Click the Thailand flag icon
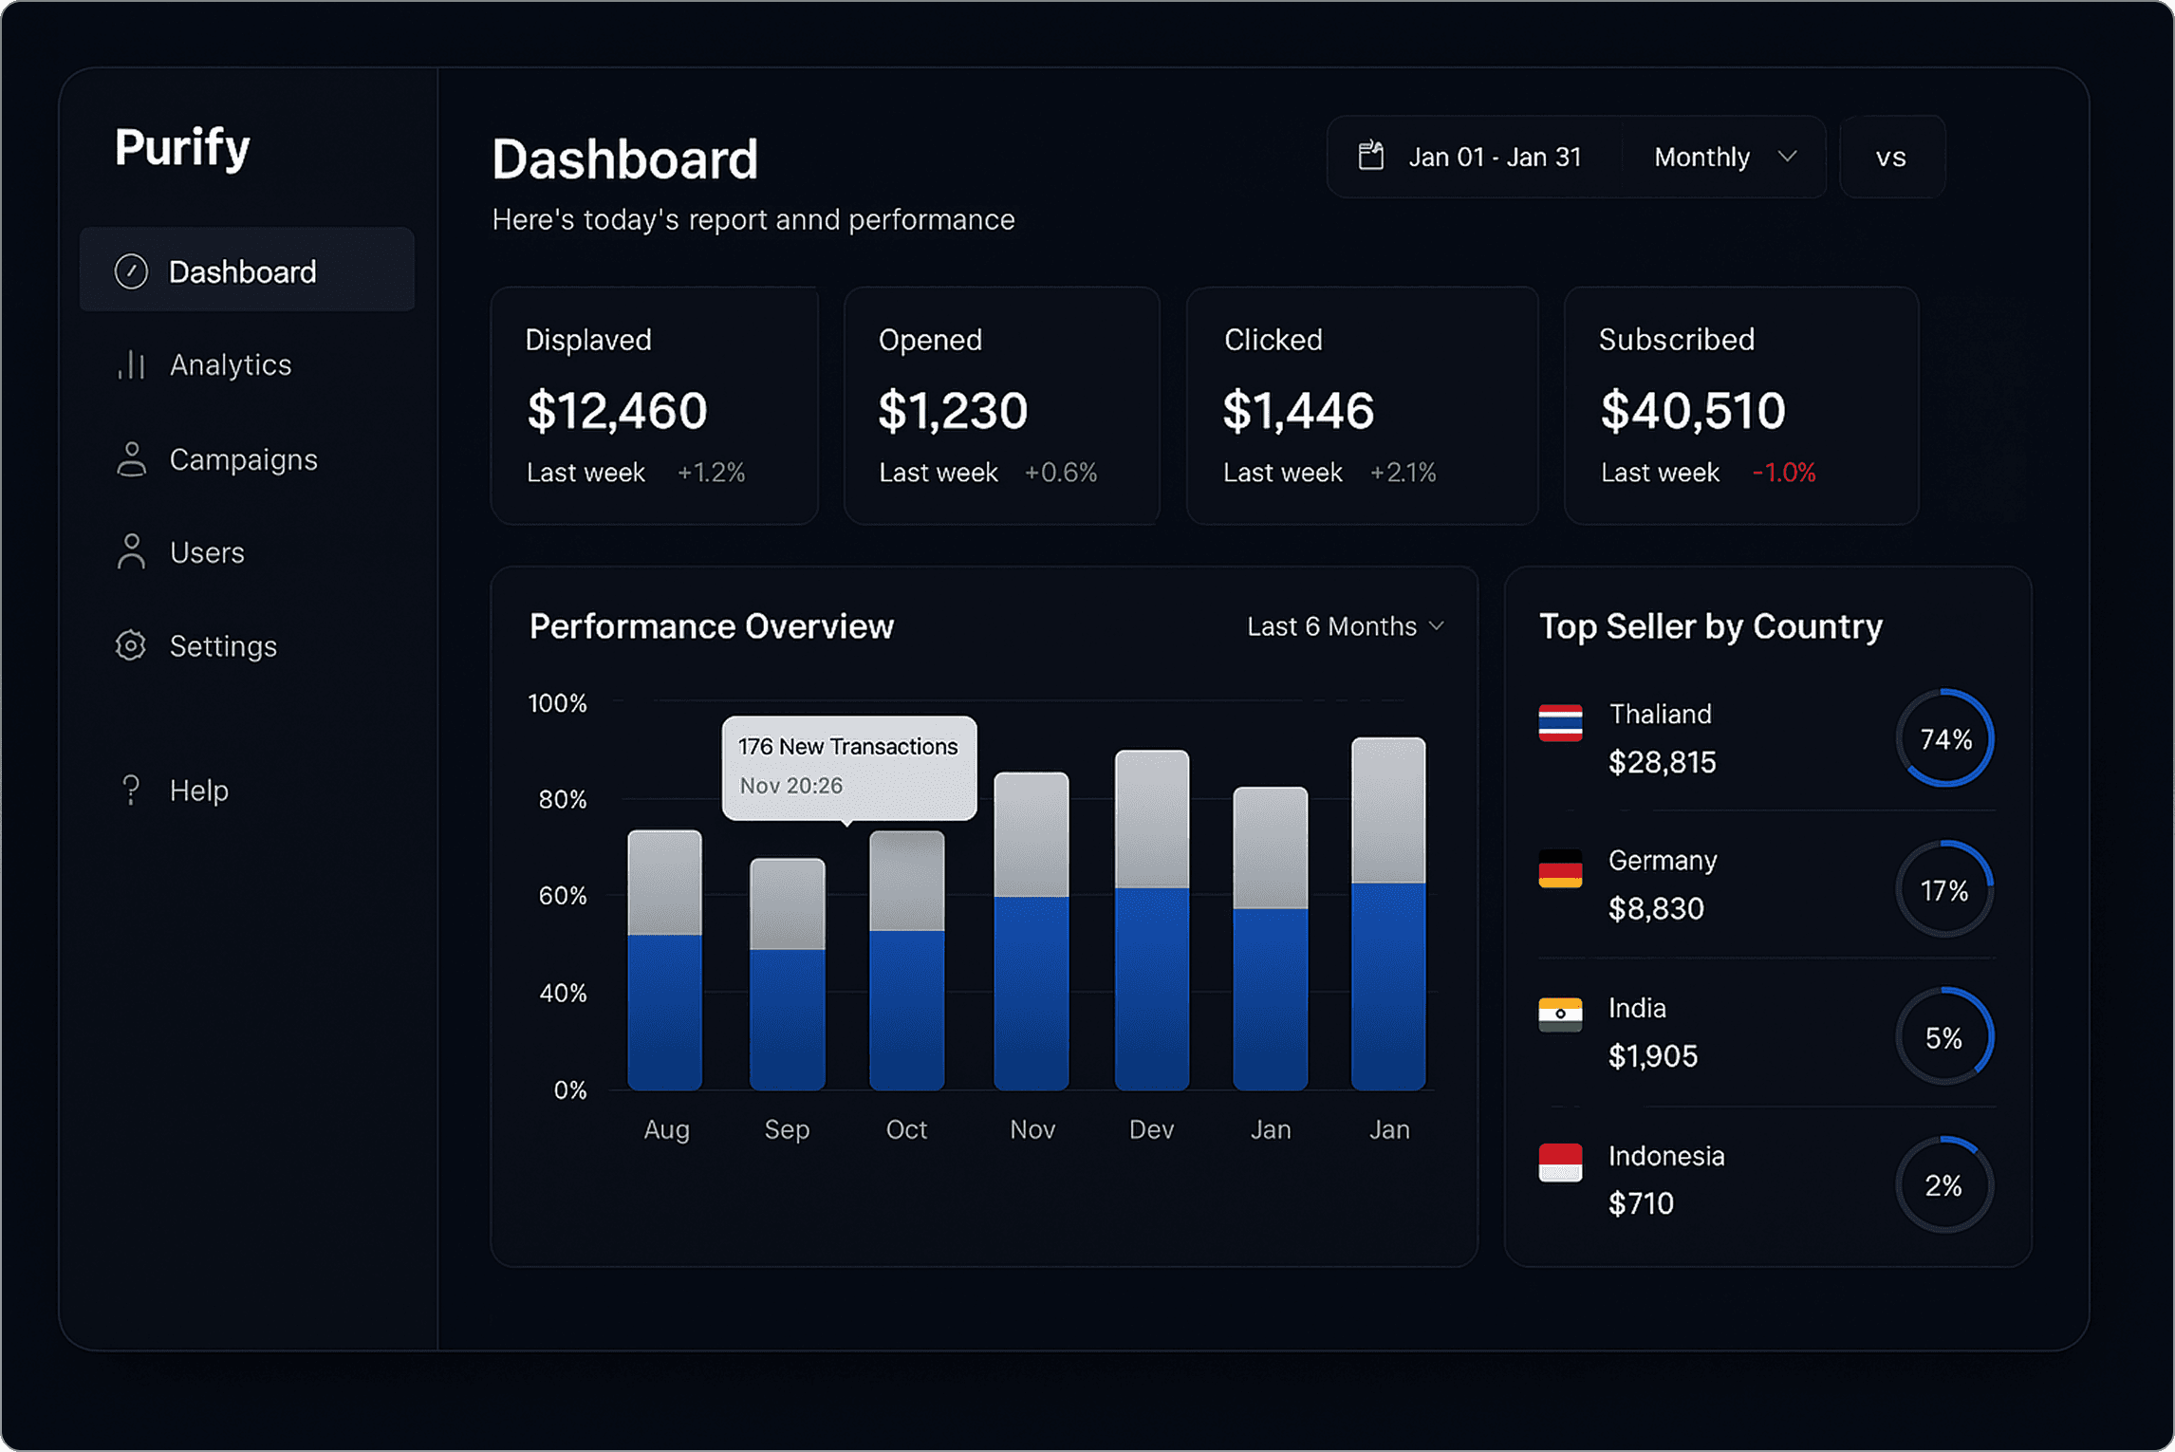Screen dimensions: 2175x1452 pyautogui.click(x=1560, y=723)
